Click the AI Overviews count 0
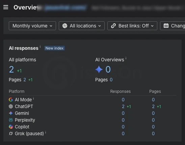 108,69
